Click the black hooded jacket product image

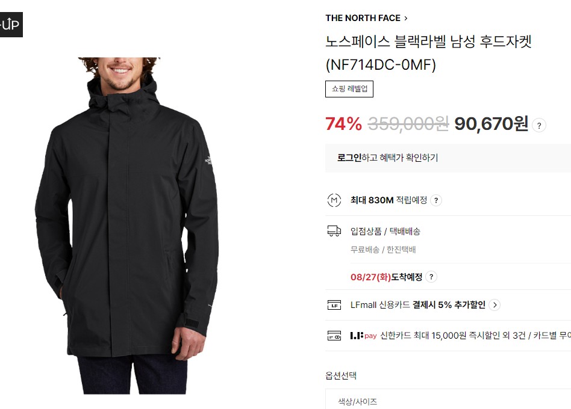pyautogui.click(x=126, y=226)
